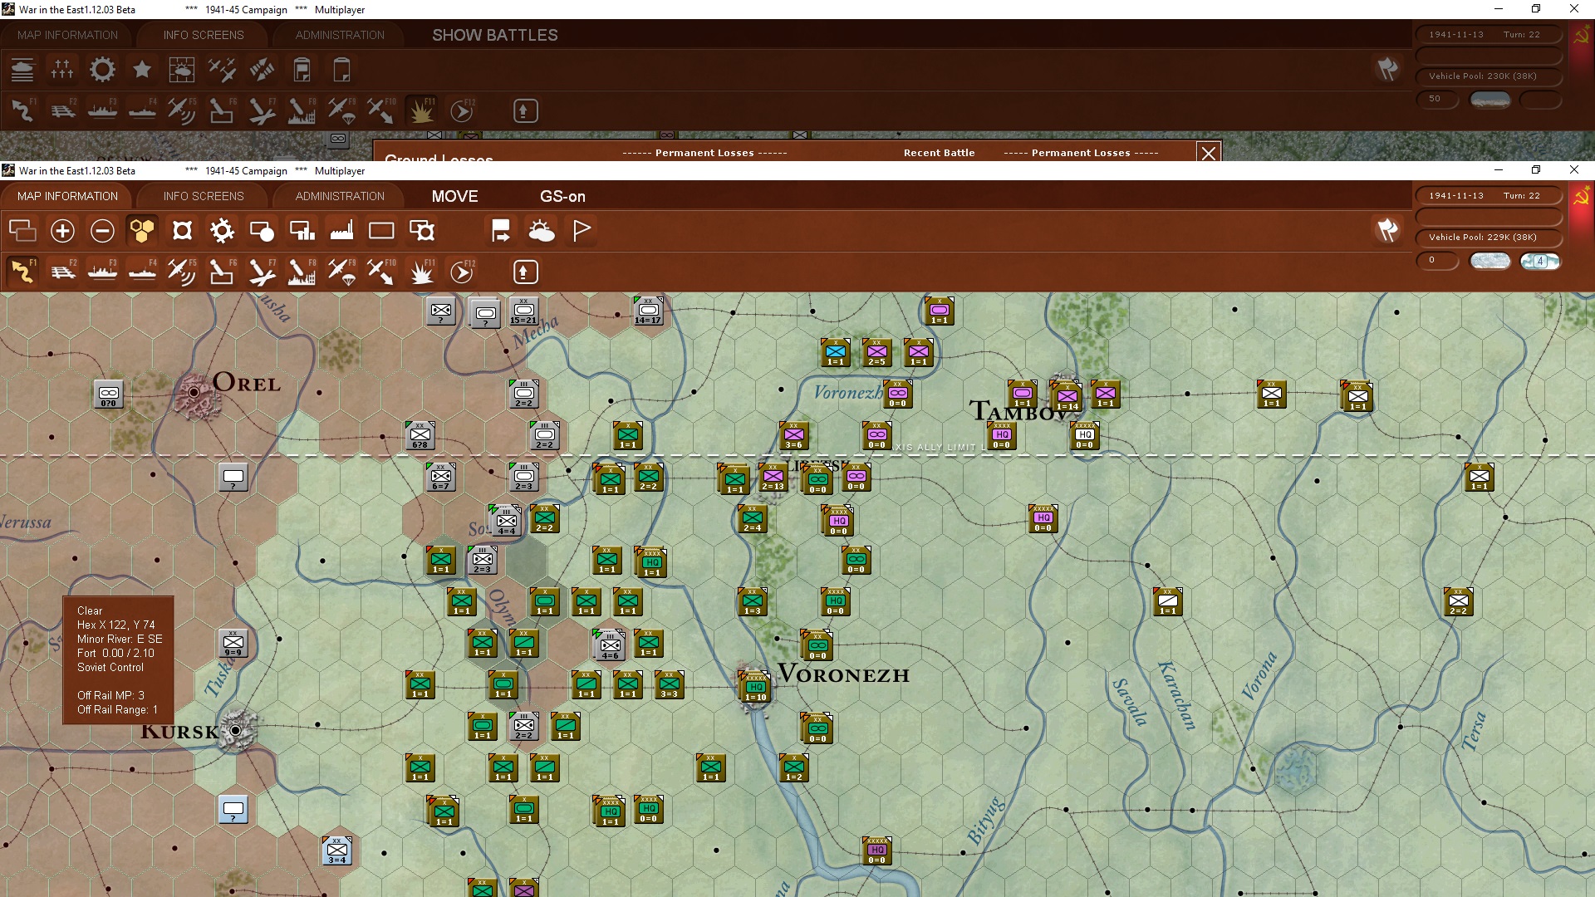Screen dimensions: 1595x897
Task: Open the Info Screens tab in front window
Action: [x=204, y=196]
